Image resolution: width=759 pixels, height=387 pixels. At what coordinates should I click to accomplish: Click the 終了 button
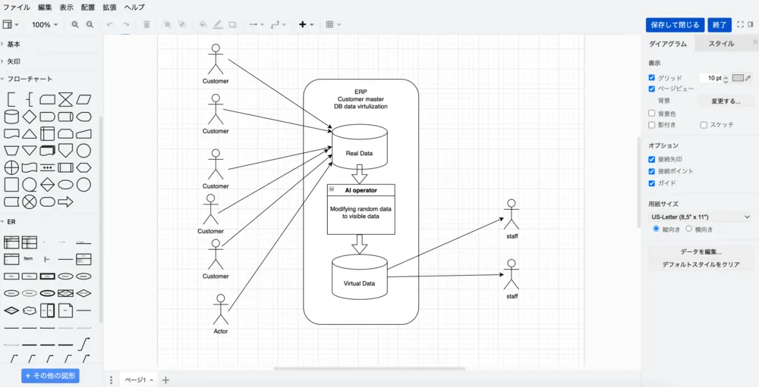(720, 25)
